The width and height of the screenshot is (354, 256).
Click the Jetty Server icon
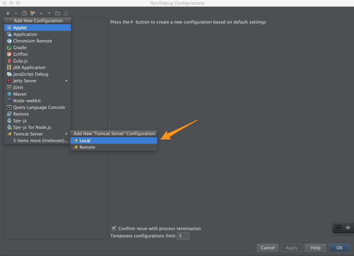9,81
